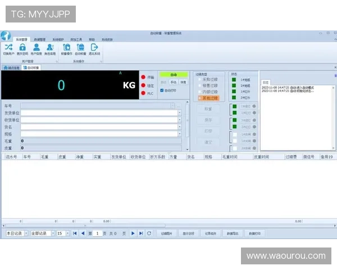This screenshot has width=337, height=270.
Task: Go to next page arrow in pager
Action: pos(133,233)
